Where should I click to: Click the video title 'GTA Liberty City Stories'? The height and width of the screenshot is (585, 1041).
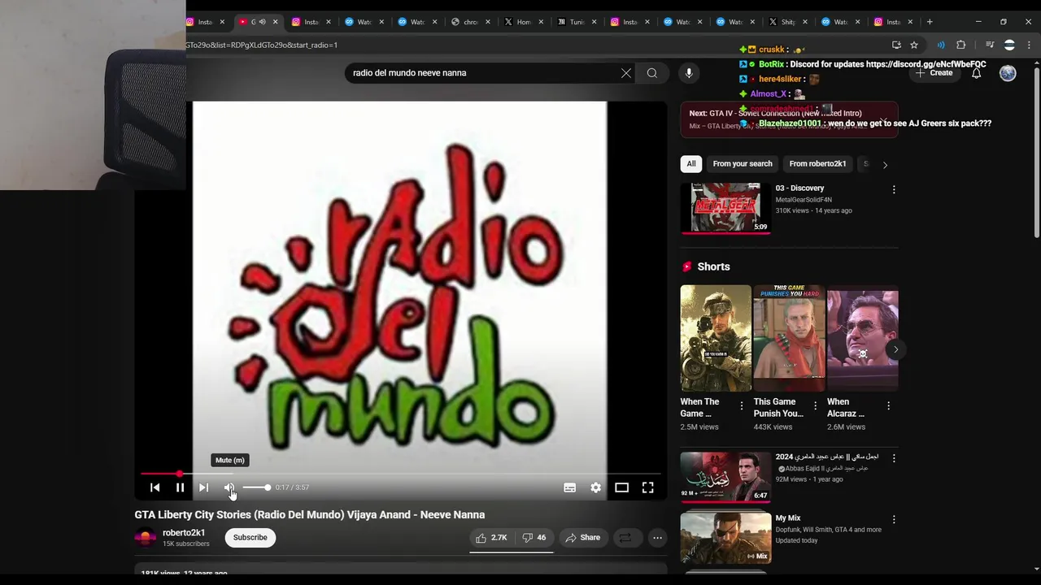[x=310, y=515]
